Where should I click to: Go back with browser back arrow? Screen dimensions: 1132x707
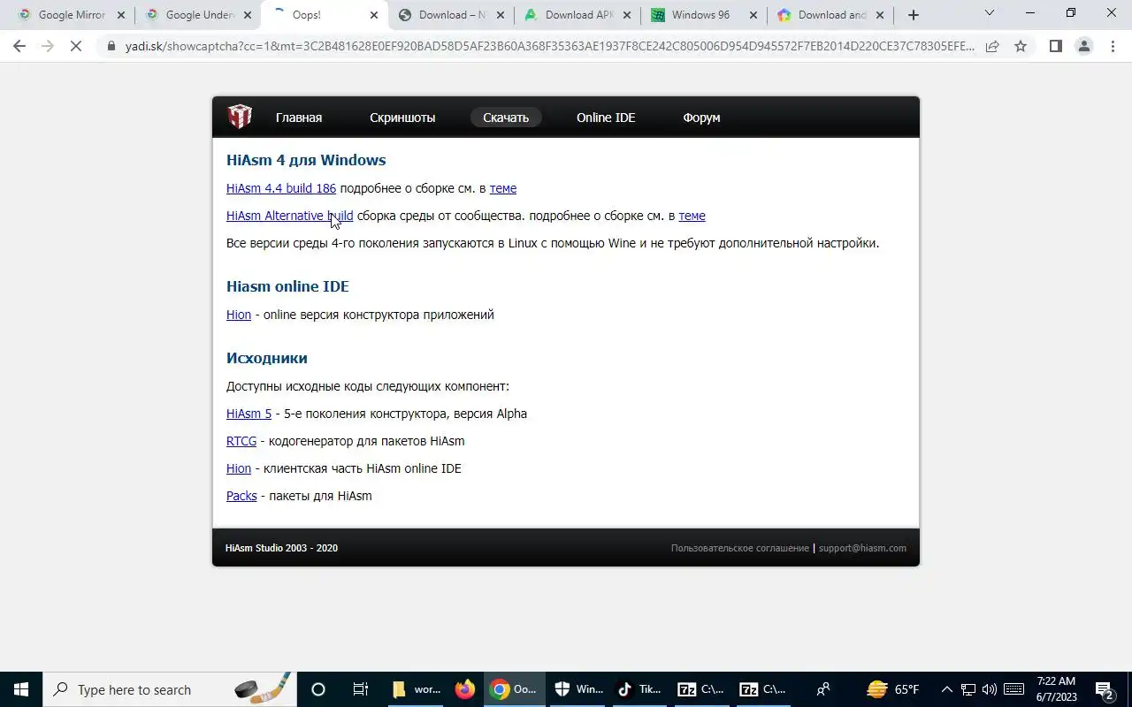19,46
